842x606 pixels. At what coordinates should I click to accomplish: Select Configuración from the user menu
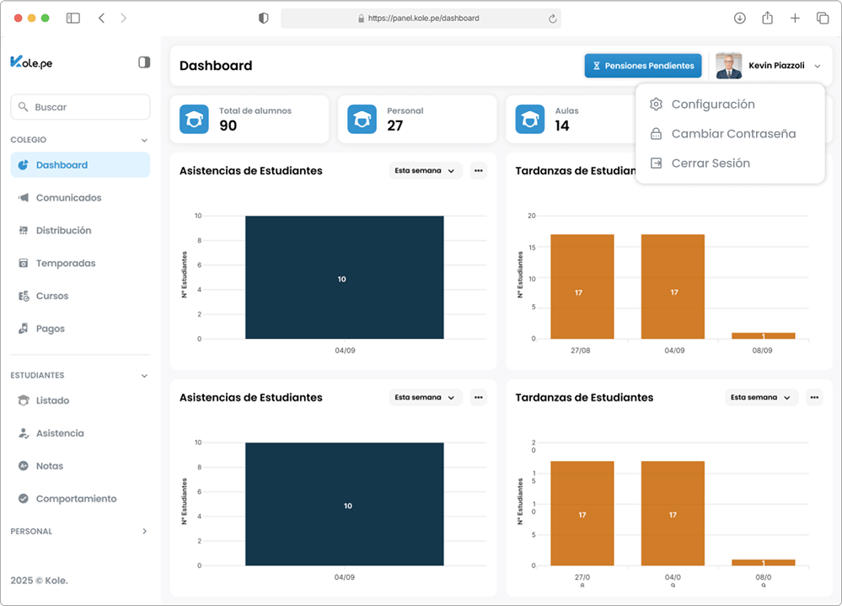coord(712,105)
